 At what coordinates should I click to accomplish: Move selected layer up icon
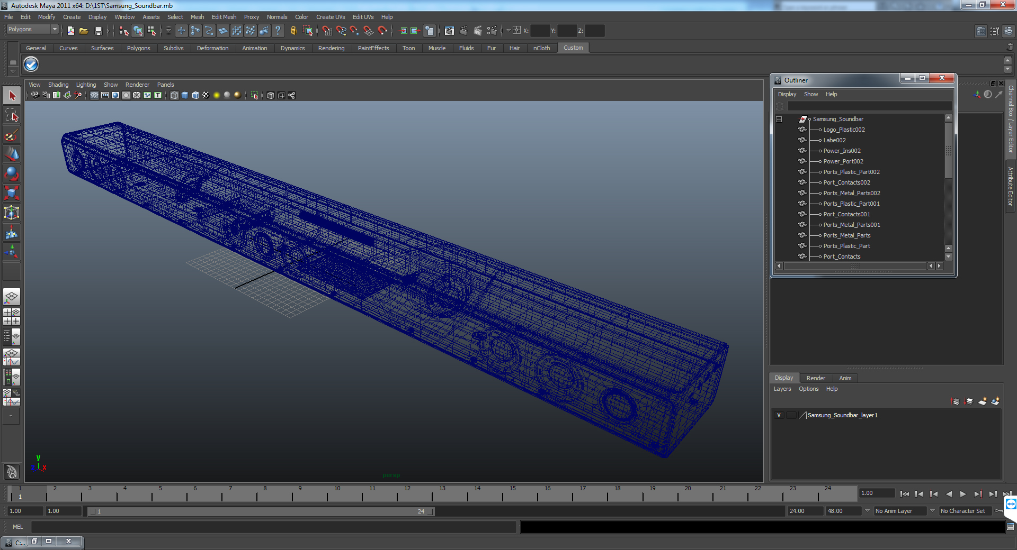coord(956,401)
